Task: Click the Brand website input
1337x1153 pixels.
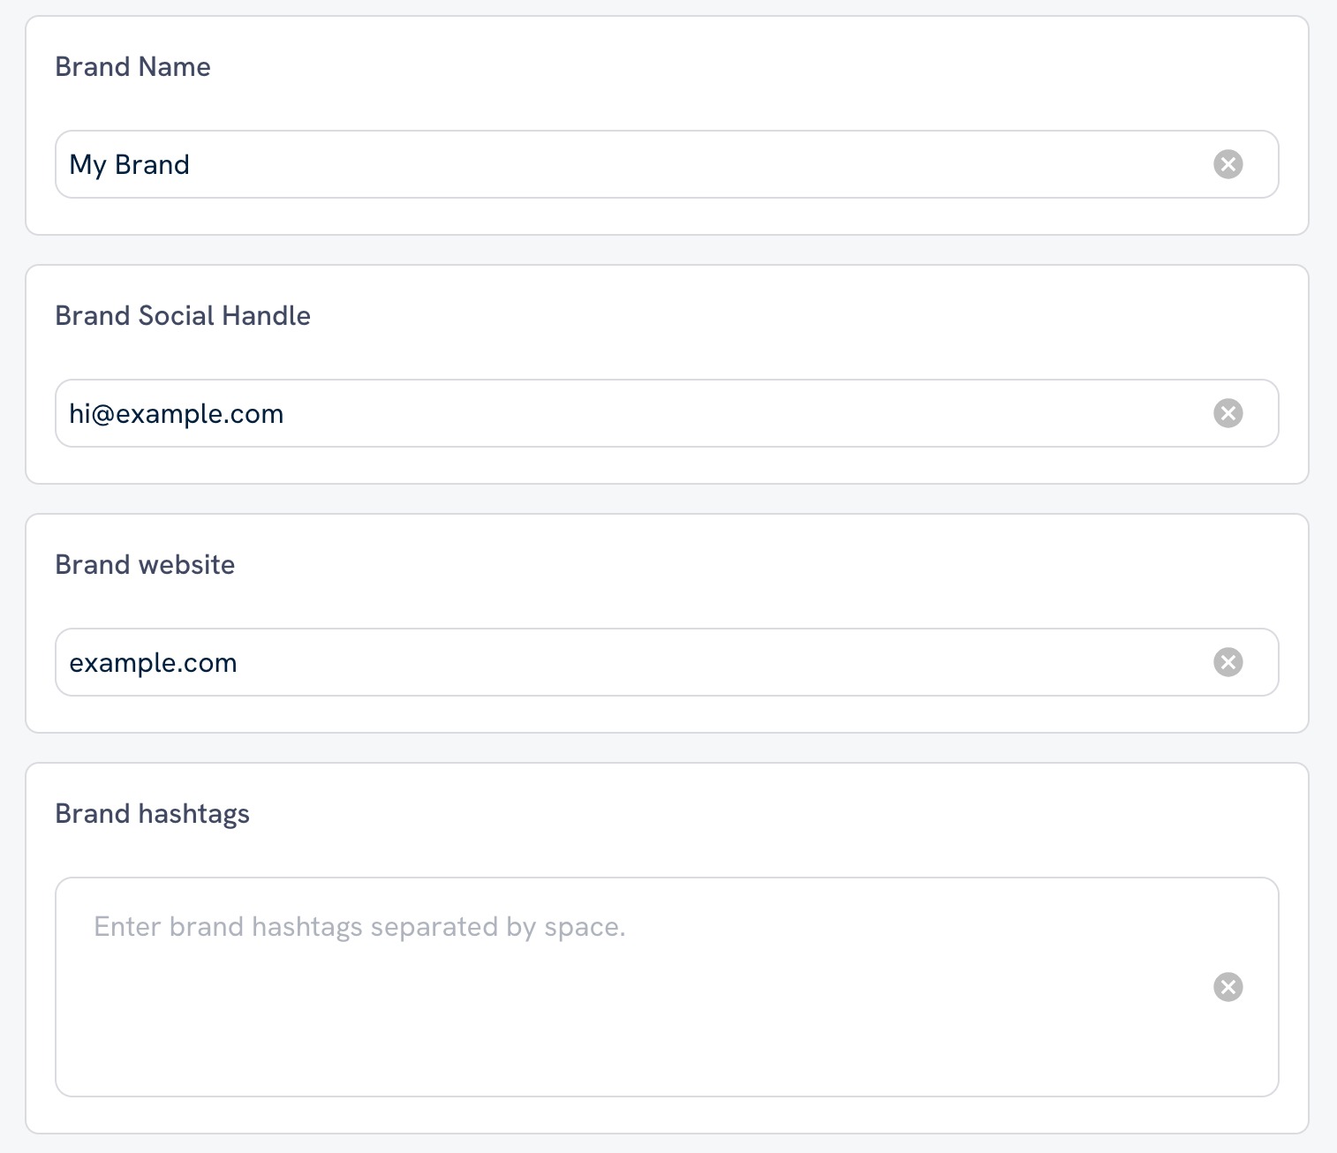Action: (618, 662)
